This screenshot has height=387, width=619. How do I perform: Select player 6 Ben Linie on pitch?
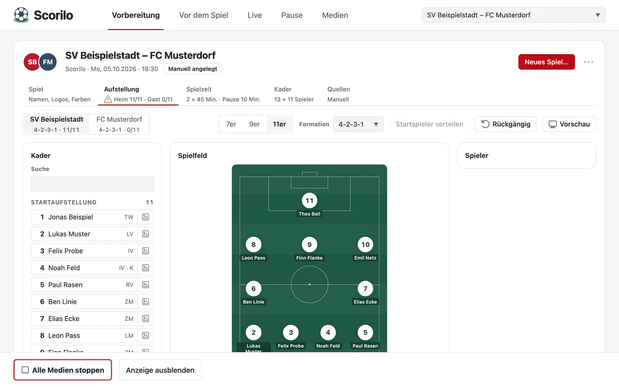pyautogui.click(x=253, y=293)
